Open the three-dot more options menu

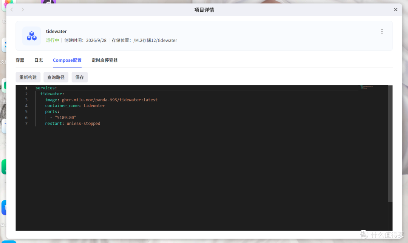tap(382, 32)
